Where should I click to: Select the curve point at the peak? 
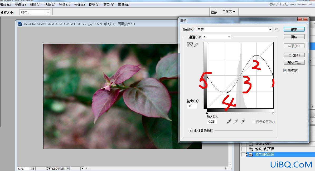pos(255,55)
